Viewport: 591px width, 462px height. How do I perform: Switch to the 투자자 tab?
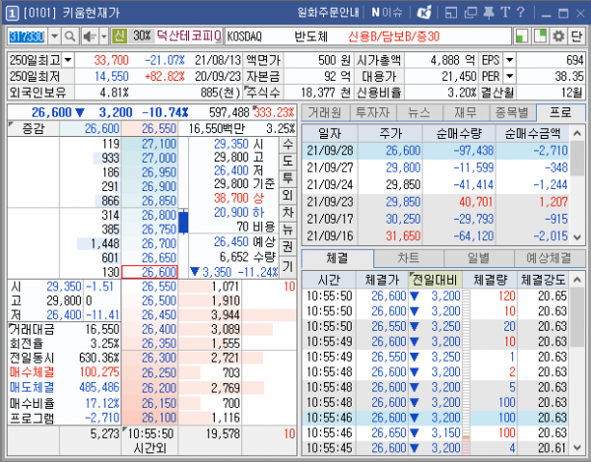point(372,112)
